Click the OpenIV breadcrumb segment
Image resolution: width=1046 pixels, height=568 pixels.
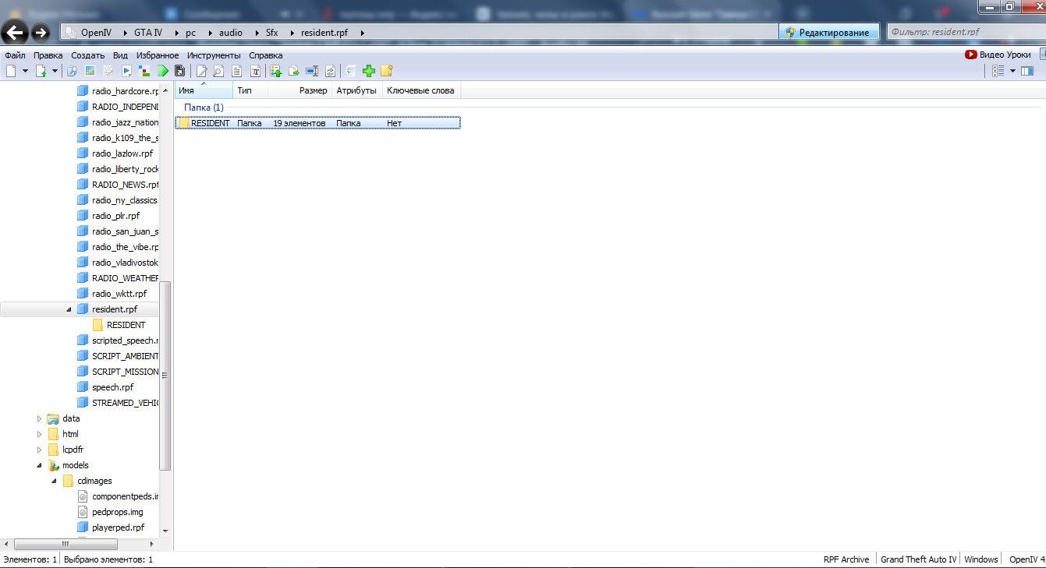(97, 32)
